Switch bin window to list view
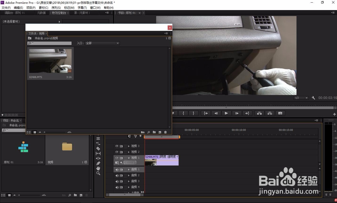 pyautogui.click(x=29, y=132)
